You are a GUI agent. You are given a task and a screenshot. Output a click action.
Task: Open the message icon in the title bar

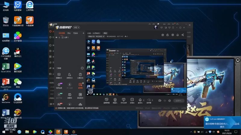tap(161, 28)
